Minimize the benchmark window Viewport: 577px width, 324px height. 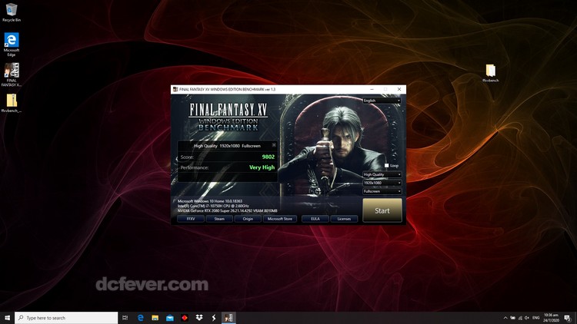tap(372, 89)
